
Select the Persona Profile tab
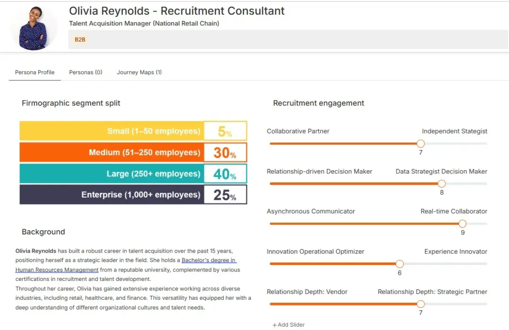[x=34, y=72]
